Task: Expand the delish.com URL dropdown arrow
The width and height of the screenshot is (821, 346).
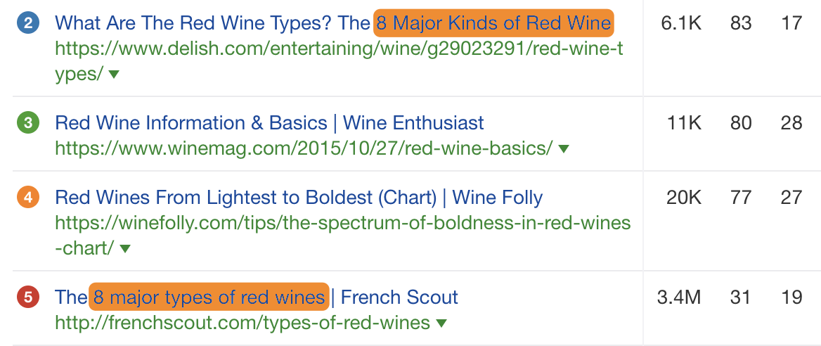Action: pyautogui.click(x=114, y=75)
